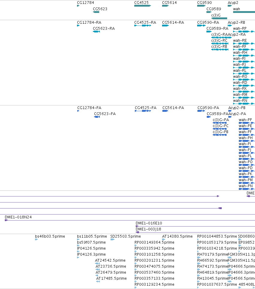Image resolution: width=255 pixels, height=289 pixels.
Task: Select the CG9590 gene feature
Action: [x=201, y=6]
